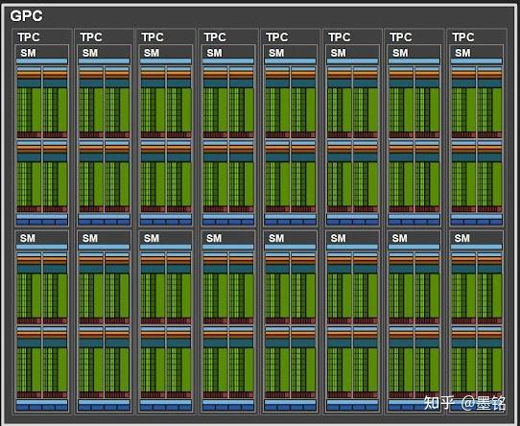Click the seventh TPC label from left

(401, 37)
